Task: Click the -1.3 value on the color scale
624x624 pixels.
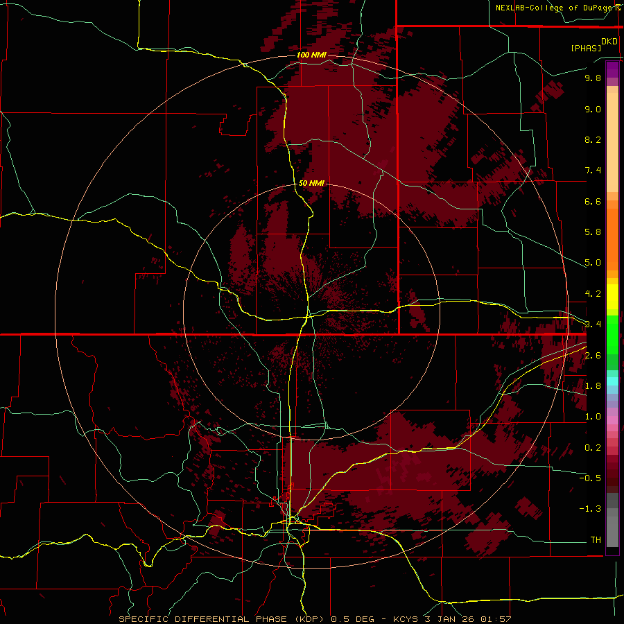Action: pos(590,509)
